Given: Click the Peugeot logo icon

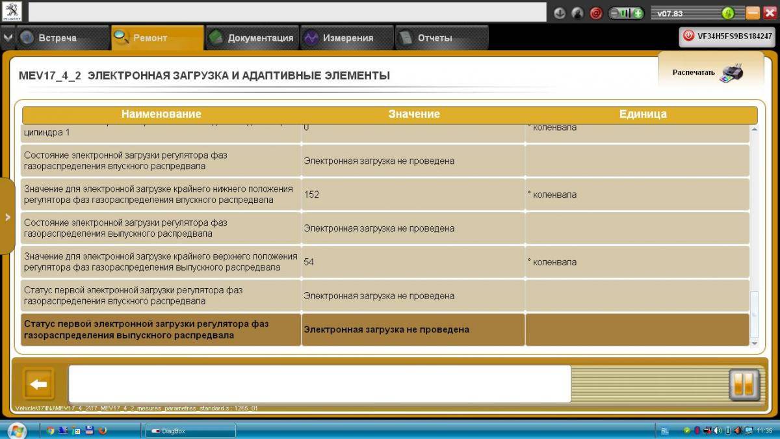Looking at the screenshot, I should [x=12, y=12].
